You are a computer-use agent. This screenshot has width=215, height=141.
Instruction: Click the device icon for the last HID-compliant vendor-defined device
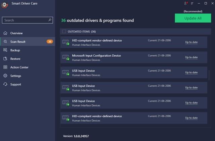(66, 118)
